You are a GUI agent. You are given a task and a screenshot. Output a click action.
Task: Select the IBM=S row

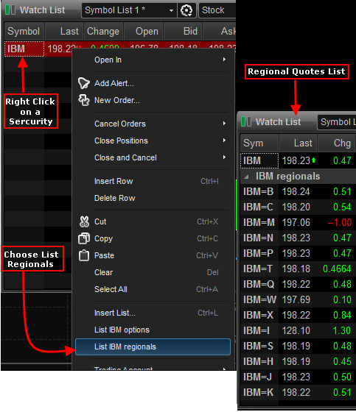[x=298, y=346]
